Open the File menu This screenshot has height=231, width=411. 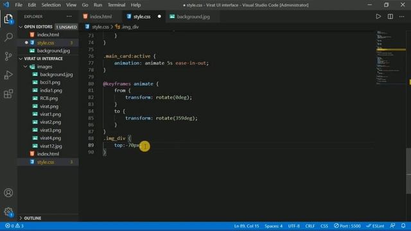pyautogui.click(x=19, y=4)
